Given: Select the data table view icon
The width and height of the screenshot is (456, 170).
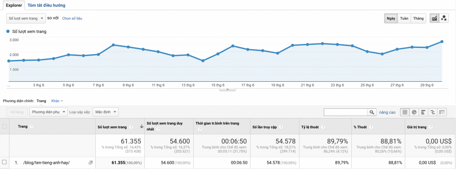Looking at the screenshot, I should (405, 112).
